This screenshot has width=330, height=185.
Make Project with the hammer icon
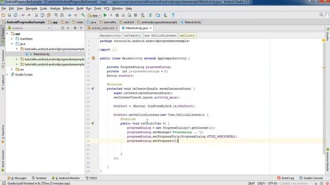(83, 15)
